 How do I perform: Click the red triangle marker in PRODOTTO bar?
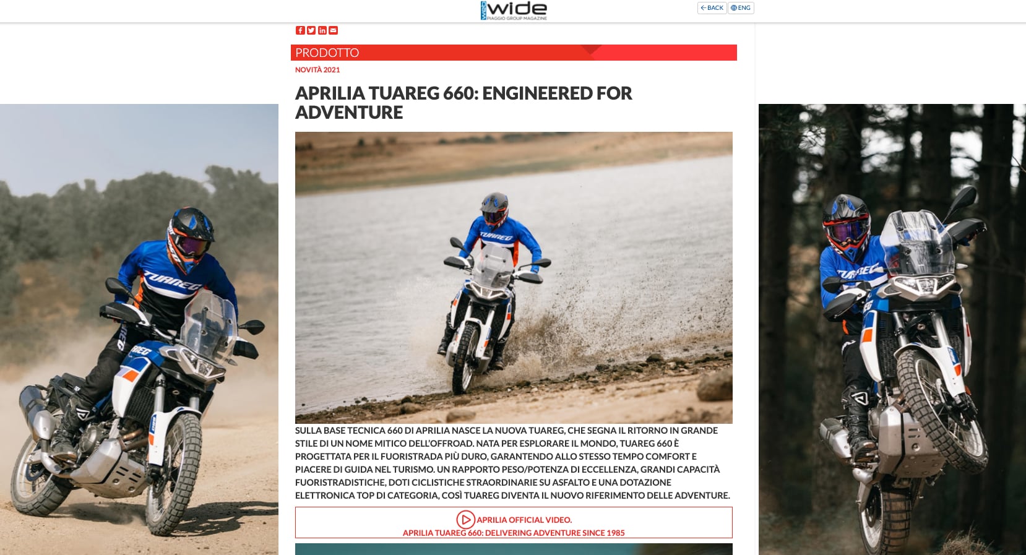592,49
